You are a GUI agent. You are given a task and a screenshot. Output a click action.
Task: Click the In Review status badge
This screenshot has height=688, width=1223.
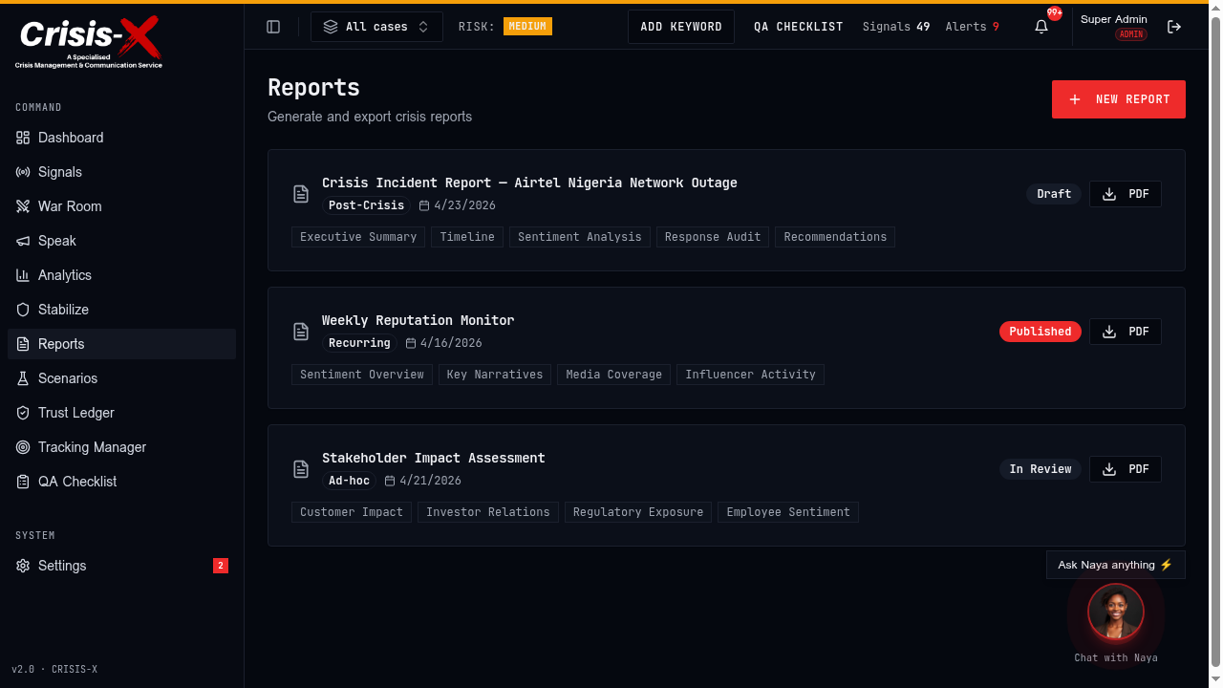(1041, 469)
